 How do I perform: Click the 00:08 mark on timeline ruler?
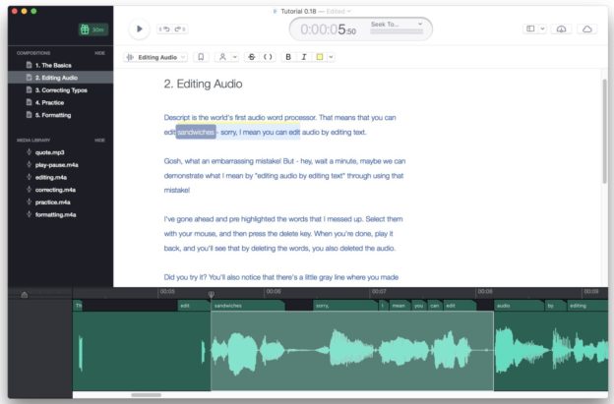[x=485, y=292]
